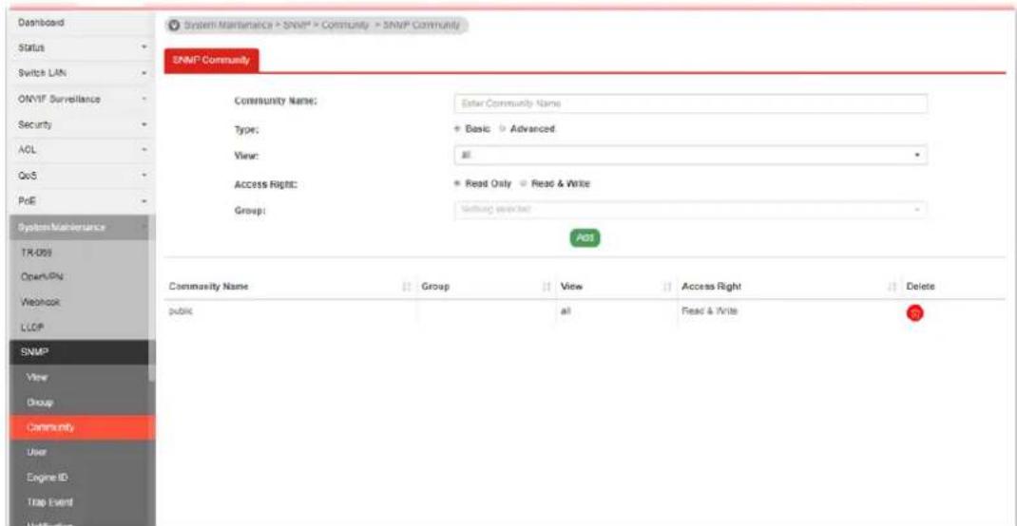Screen dimensions: 1017x526
Task: Click the 'public' community name cell
Action: [181, 311]
